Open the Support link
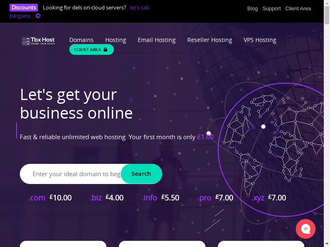This screenshot has height=247, width=330. [271, 9]
